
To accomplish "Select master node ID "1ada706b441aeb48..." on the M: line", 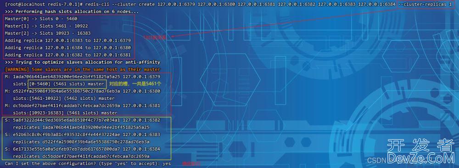I will coord(67,76).
